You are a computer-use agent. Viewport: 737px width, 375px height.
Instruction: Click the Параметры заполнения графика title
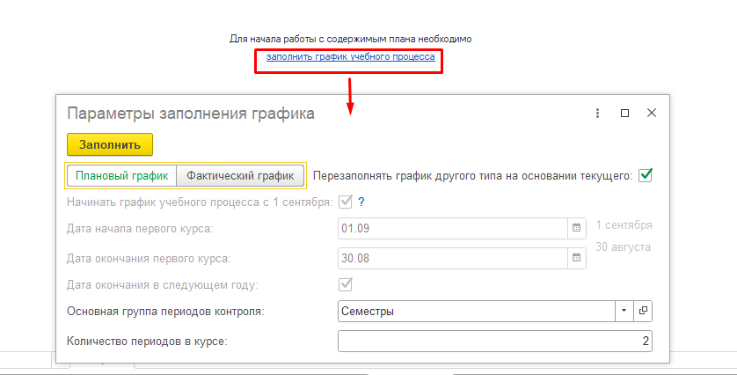[x=191, y=114]
